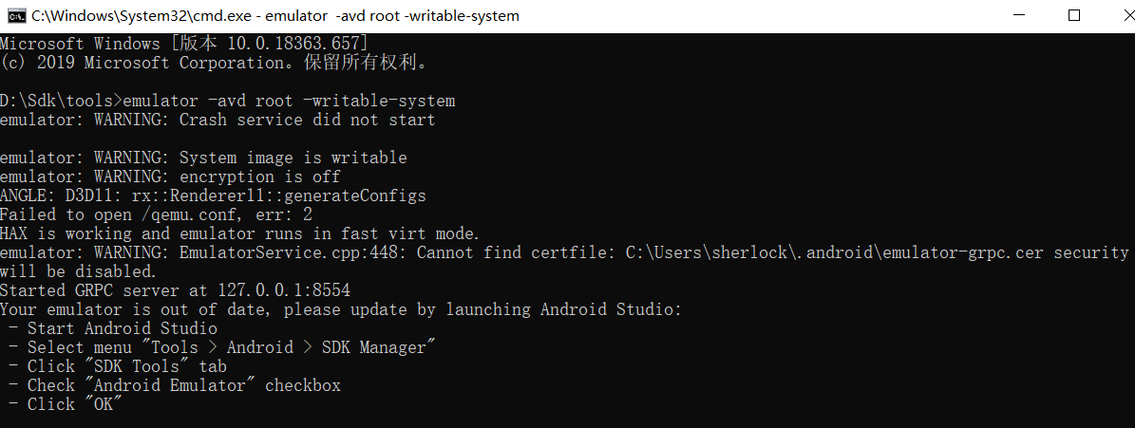Click 'Your emulator is out of date' line
The image size is (1135, 428).
(x=341, y=309)
